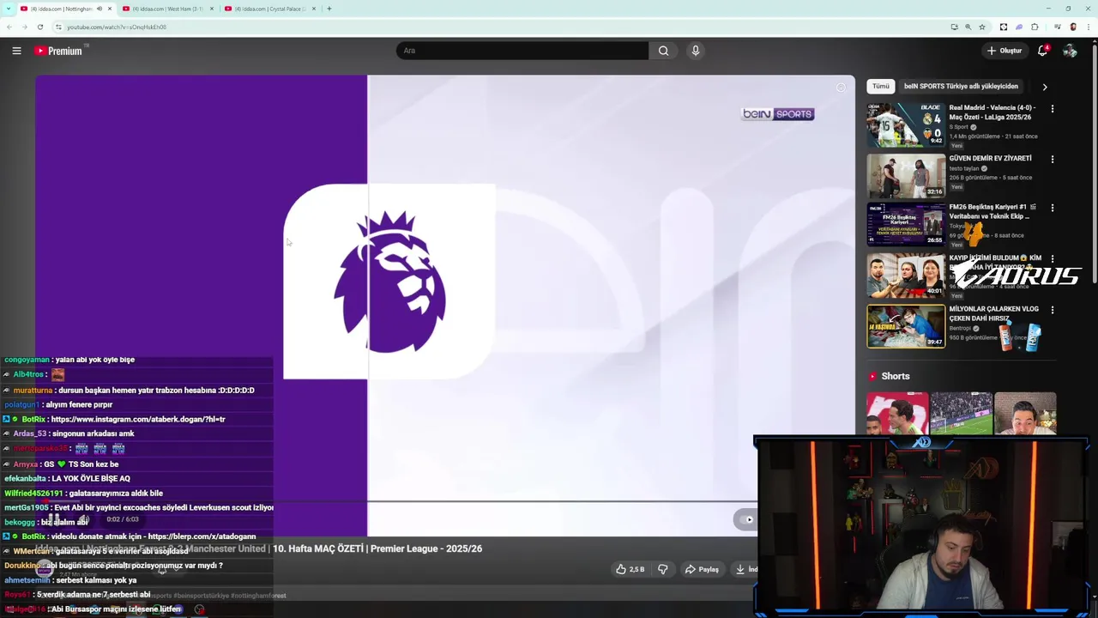Select beIN SPORTS Türkiye uploader chip

click(961, 86)
